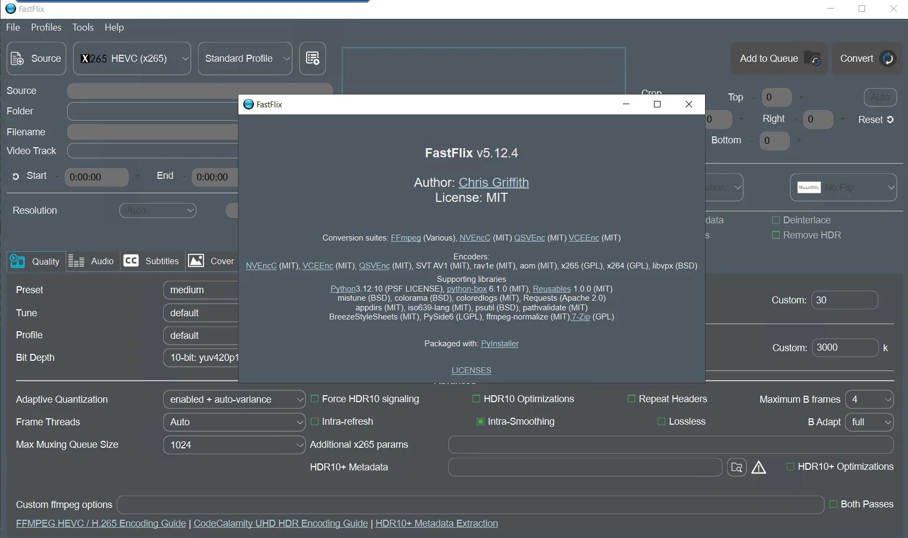Viewport: 908px width, 538px height.
Task: Expand Adaptive Quantization dropdown
Action: tap(234, 399)
